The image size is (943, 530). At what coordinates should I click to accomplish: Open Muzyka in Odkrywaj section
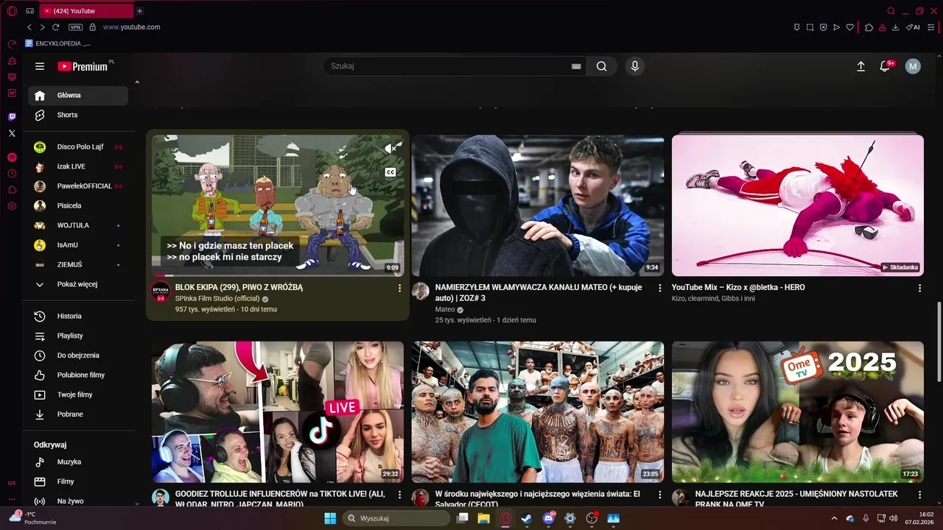[78, 462]
